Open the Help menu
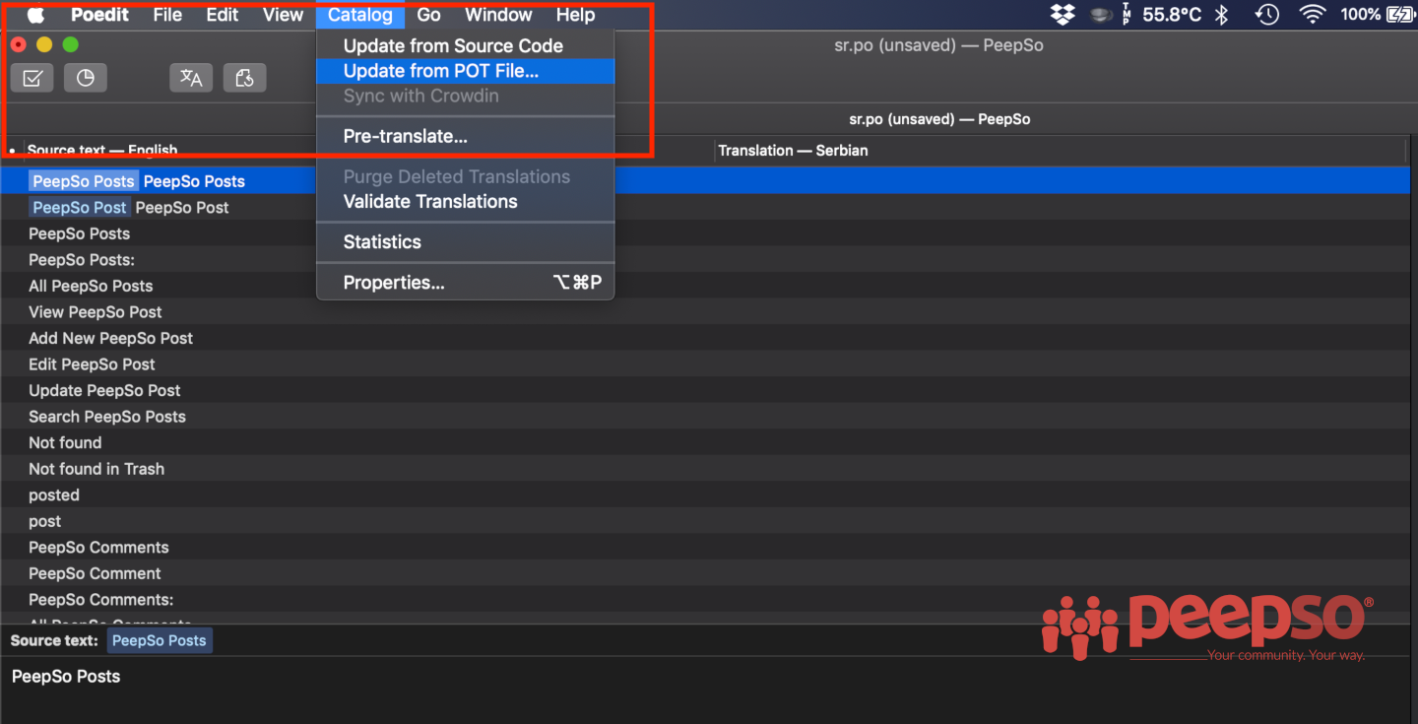The width and height of the screenshot is (1418, 724). click(575, 15)
